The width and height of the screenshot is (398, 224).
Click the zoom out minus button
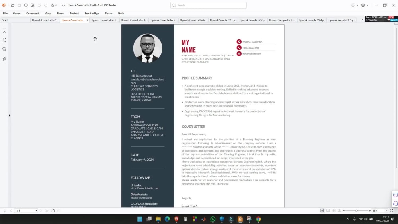pyautogui.click(x=344, y=211)
